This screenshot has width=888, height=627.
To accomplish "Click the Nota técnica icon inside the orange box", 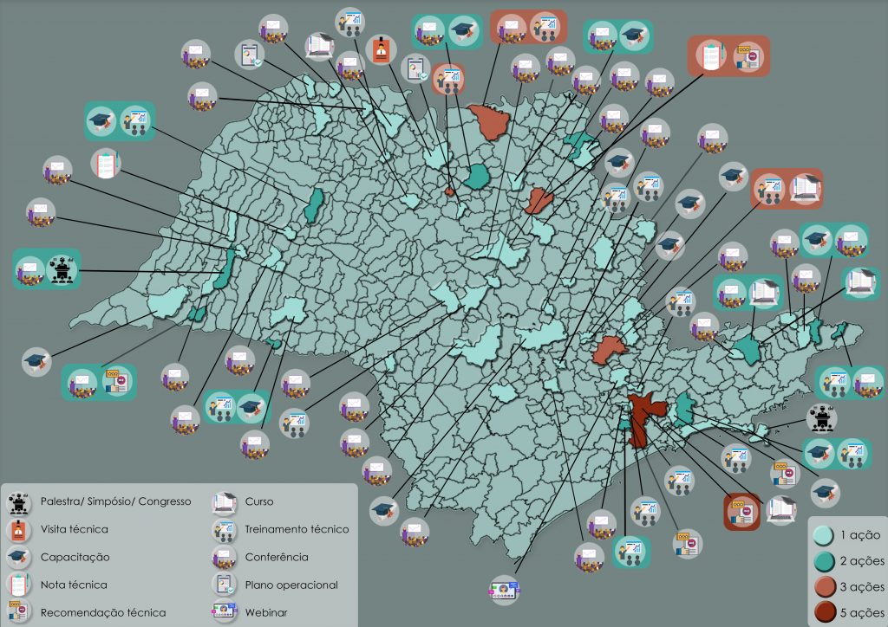I will (x=711, y=56).
